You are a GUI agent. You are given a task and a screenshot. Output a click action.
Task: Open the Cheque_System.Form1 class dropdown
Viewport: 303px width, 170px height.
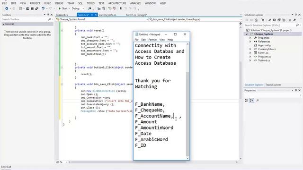pos(147,19)
